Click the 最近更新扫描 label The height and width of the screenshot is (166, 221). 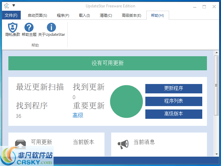[x=40, y=87]
